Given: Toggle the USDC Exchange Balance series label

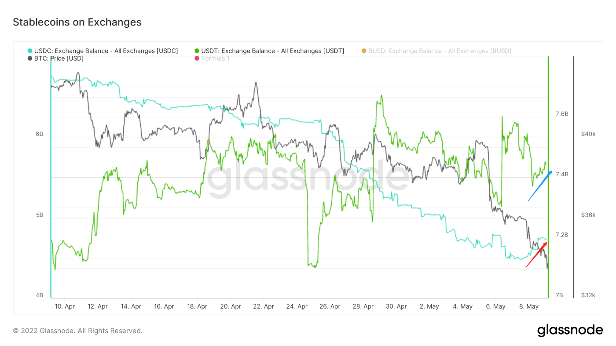Looking at the screenshot, I should tap(106, 51).
